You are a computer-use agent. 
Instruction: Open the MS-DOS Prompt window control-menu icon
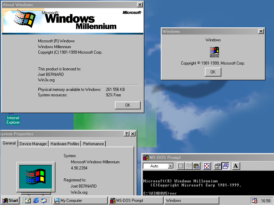pos(146,158)
